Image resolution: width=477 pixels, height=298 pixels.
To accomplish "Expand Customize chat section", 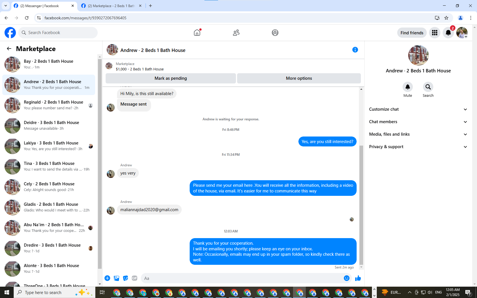I will (418, 109).
